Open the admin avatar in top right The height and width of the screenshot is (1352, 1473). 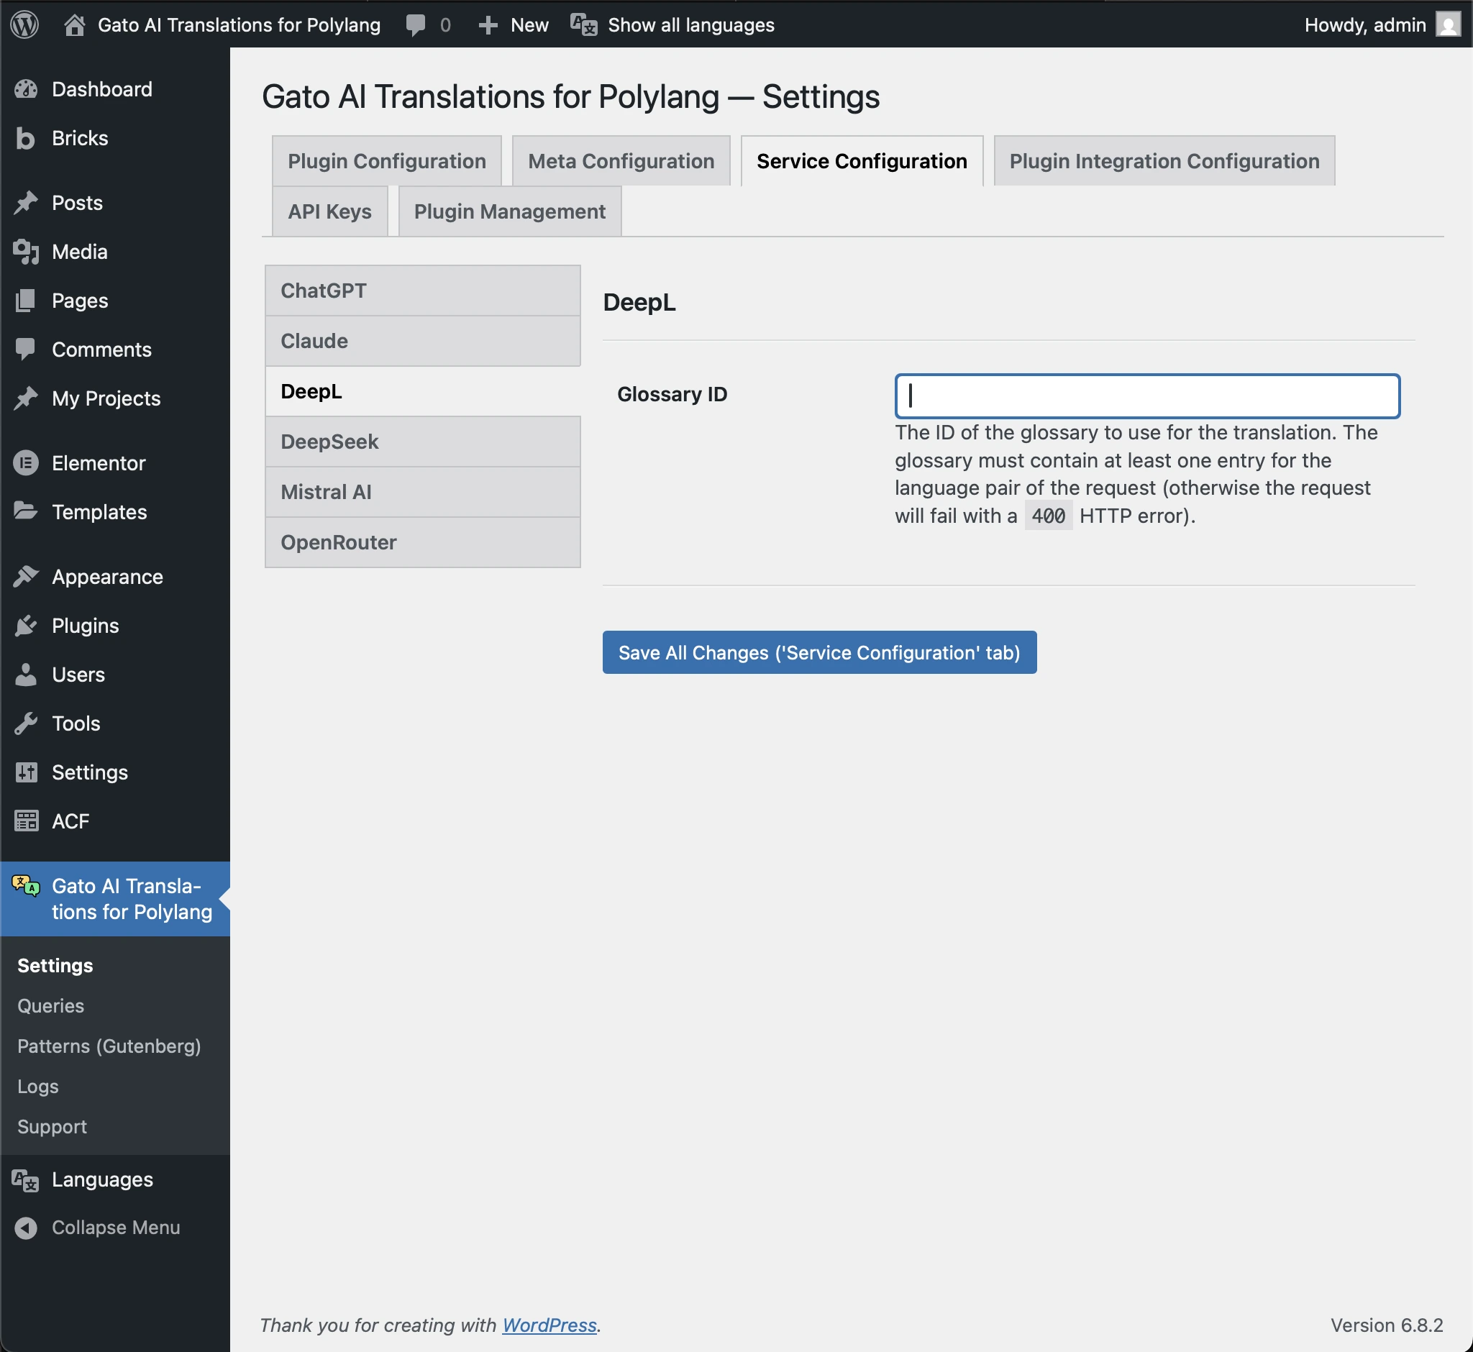click(x=1448, y=24)
